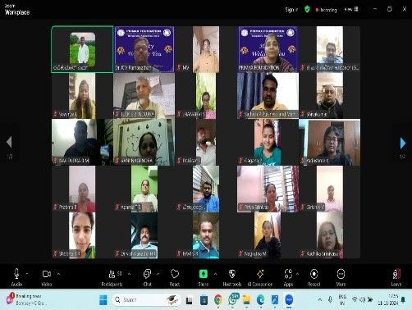Click the Record button
This screenshot has width=412, height=310.
(x=314, y=277)
